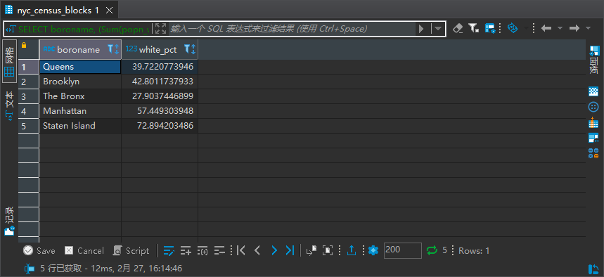Go to the previous row arrow
Viewport: 604px width, 277px height.
click(257, 250)
